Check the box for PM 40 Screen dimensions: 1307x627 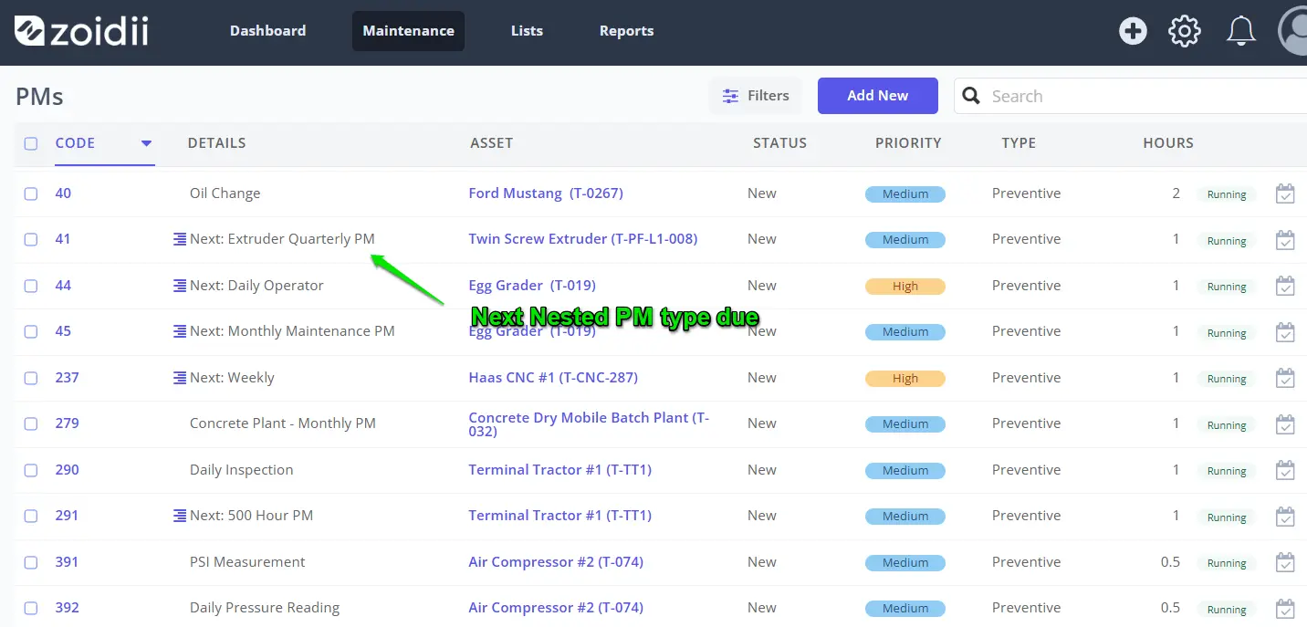click(31, 193)
